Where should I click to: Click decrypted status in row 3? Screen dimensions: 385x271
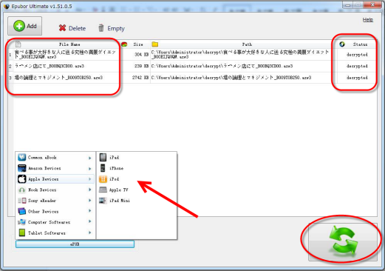357,78
